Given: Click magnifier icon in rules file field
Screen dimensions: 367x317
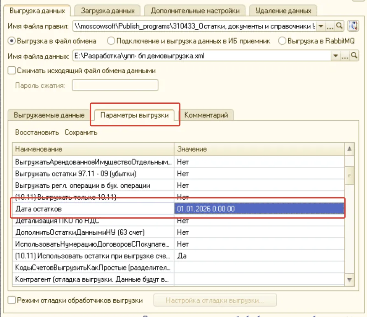Looking at the screenshot, I should tap(340, 26).
